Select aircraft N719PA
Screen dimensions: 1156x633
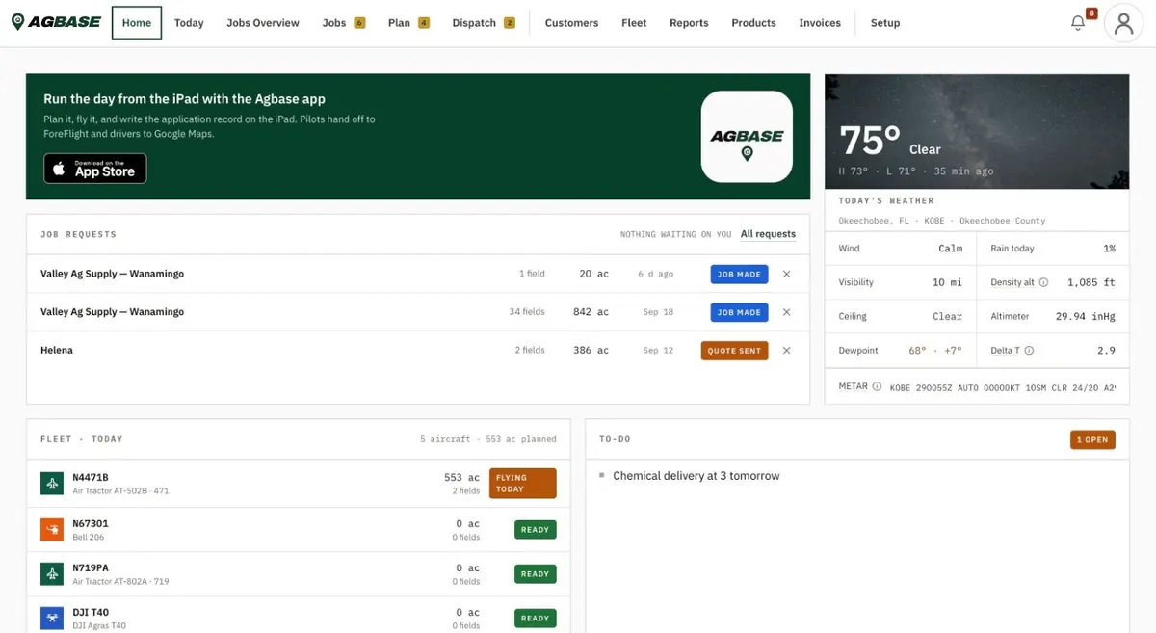coord(299,574)
